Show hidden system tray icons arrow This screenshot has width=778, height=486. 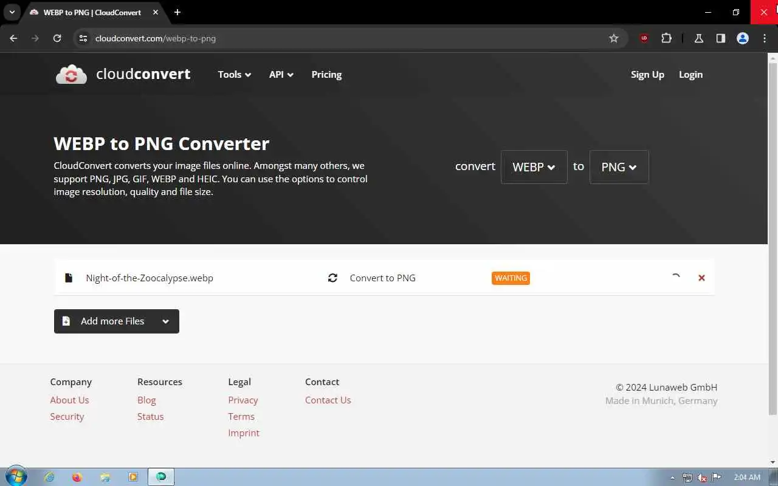(672, 477)
